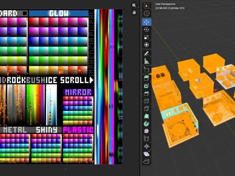Expand the UV editor sidebar arrow
235x176 pixels.
pyautogui.click(x=138, y=7)
